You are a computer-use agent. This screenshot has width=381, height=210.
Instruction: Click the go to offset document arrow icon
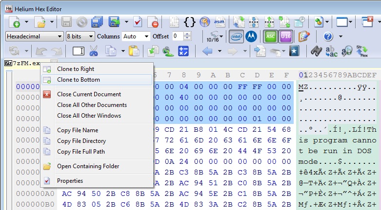coord(260,51)
